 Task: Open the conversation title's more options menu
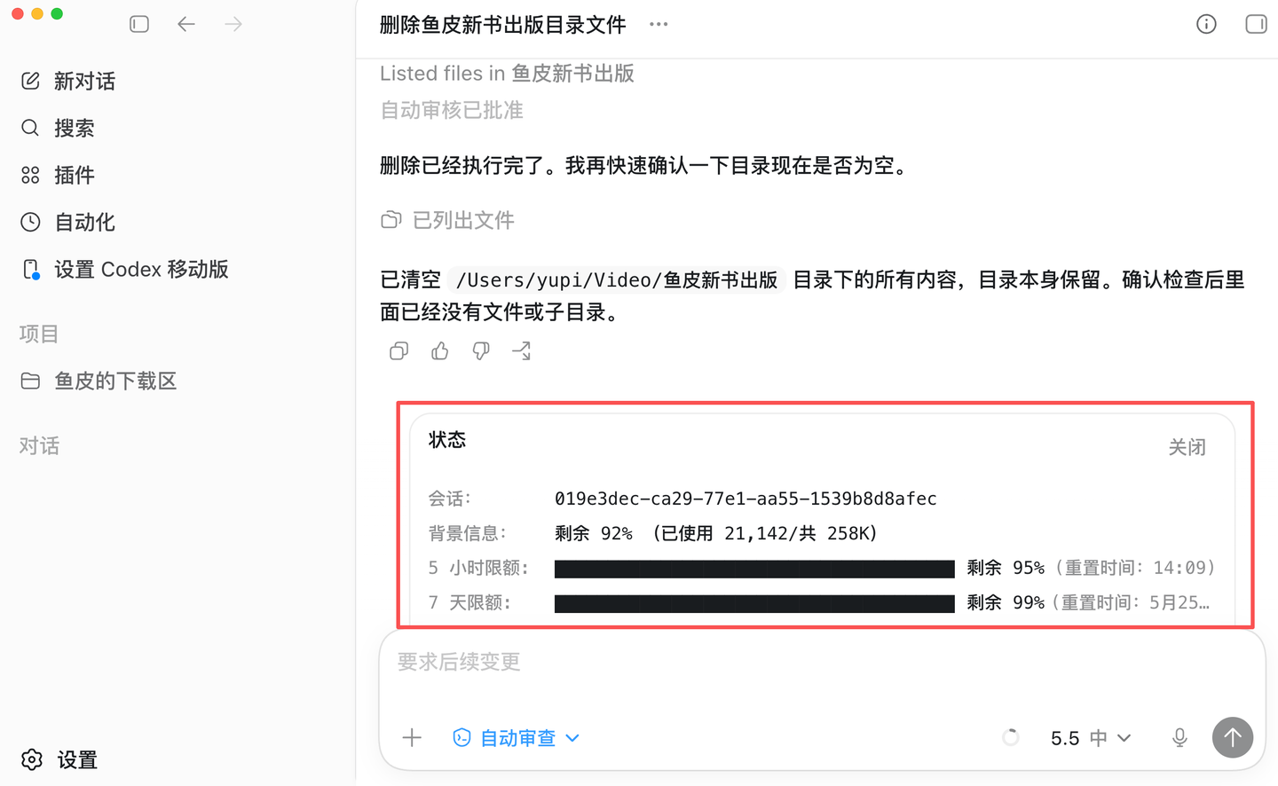(x=659, y=24)
